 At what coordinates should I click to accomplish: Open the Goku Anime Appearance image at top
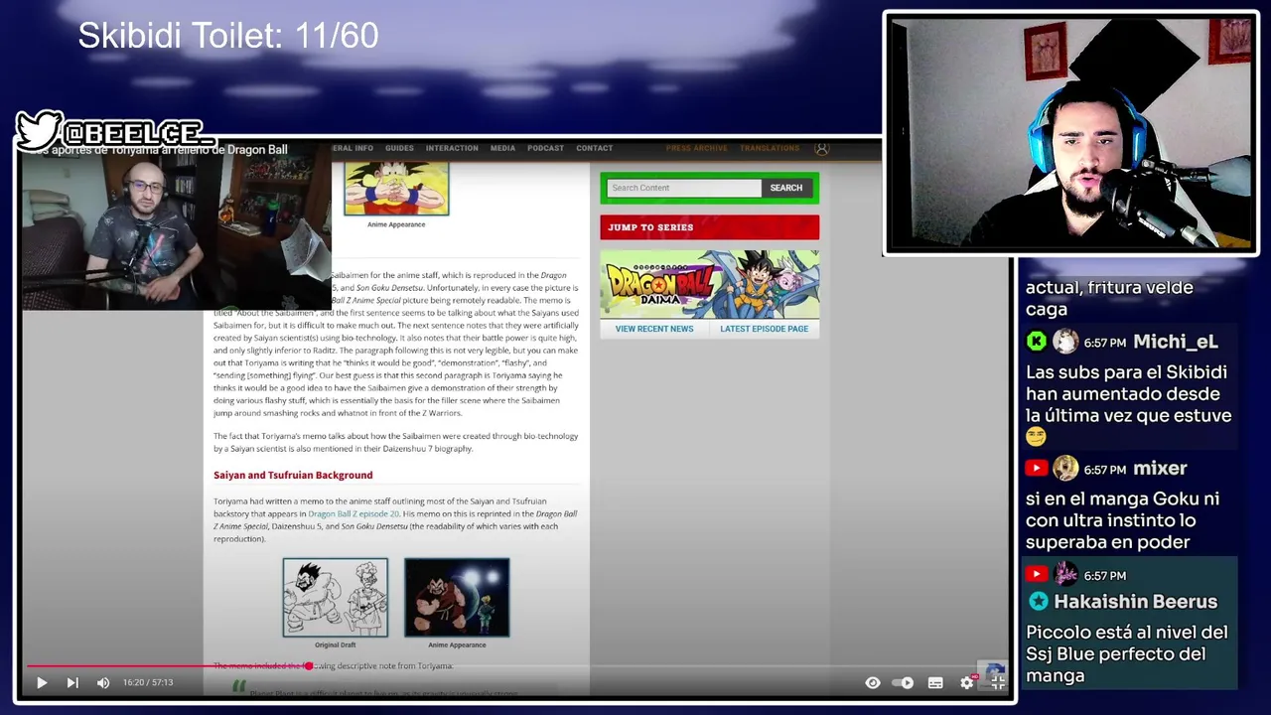pos(396,189)
